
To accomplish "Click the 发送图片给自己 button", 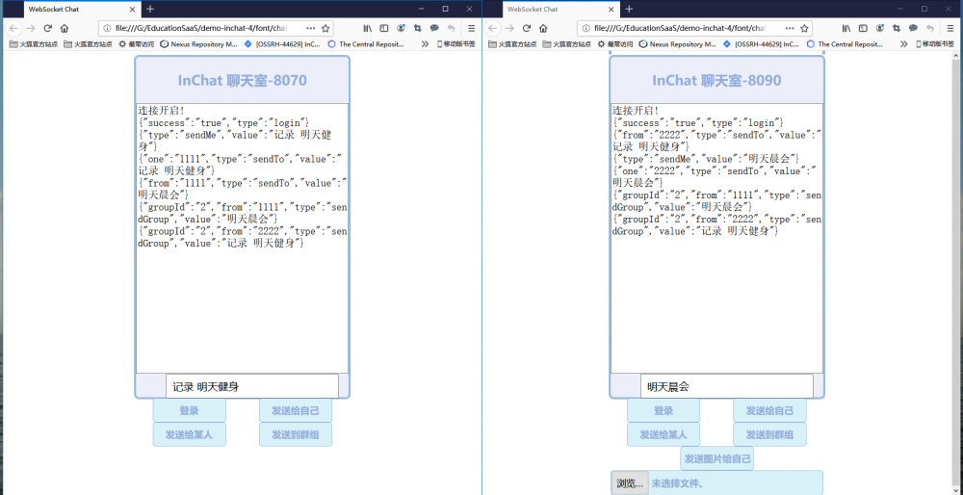I will pos(716,458).
